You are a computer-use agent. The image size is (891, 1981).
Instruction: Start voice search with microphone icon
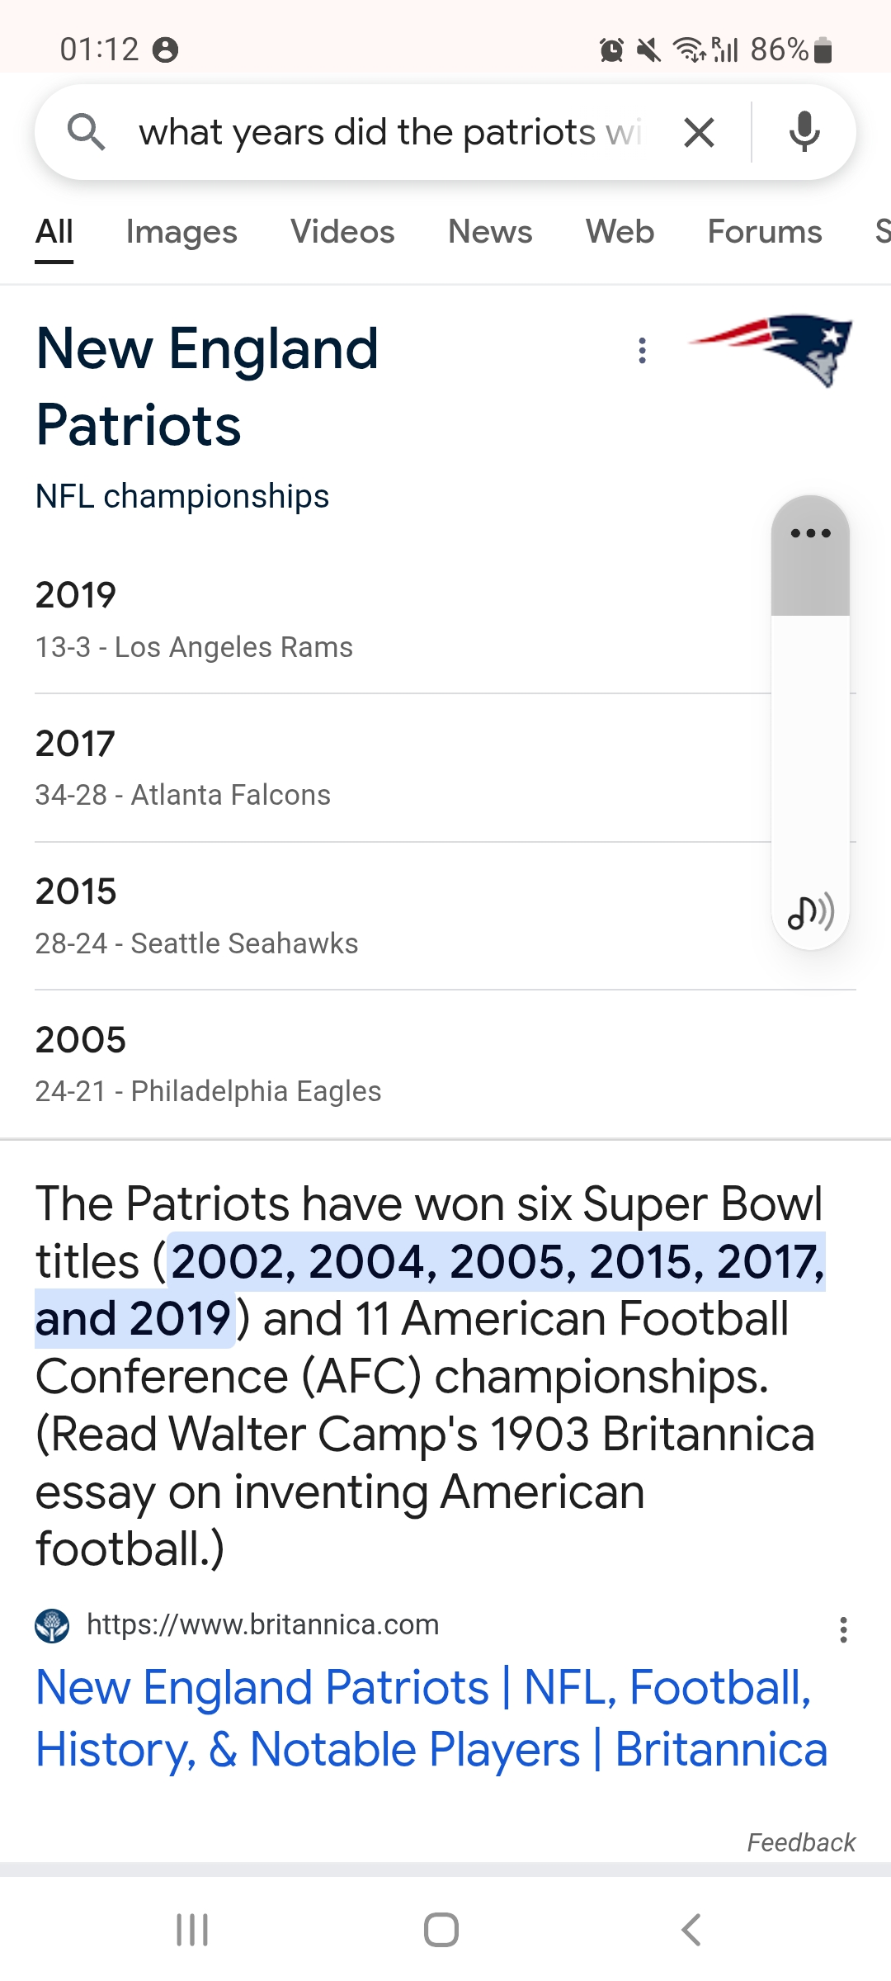coord(804,132)
